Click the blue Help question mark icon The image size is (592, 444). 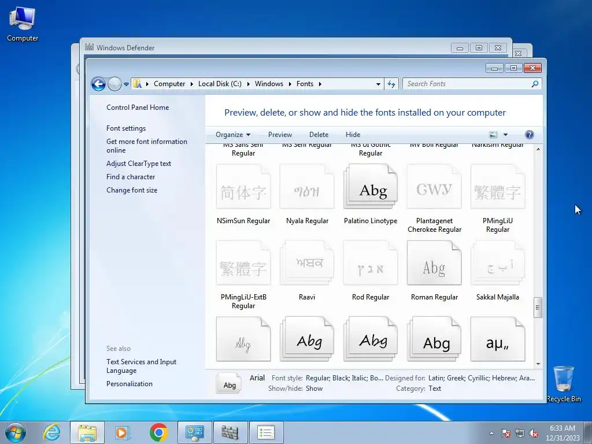point(530,135)
